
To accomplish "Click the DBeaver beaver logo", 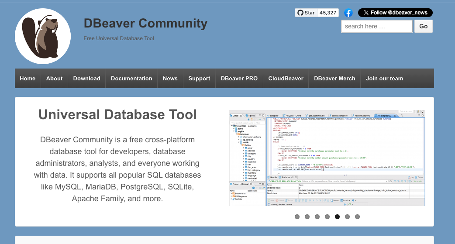I will (43, 36).
